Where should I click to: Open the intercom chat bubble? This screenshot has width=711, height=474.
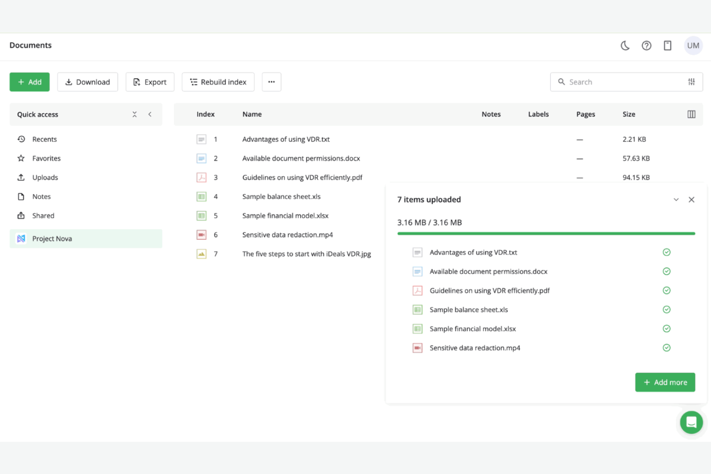pos(691,422)
